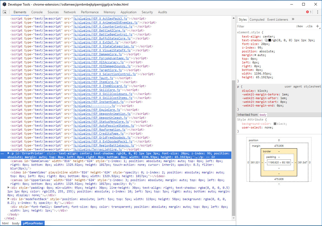
Task: Open YEP_BattleAICore.js script link
Action: 99,31
